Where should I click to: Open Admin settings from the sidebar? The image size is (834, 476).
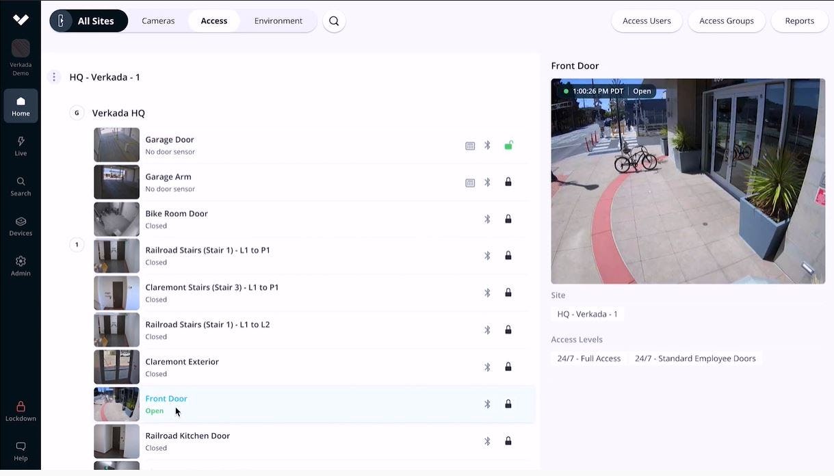coord(21,265)
